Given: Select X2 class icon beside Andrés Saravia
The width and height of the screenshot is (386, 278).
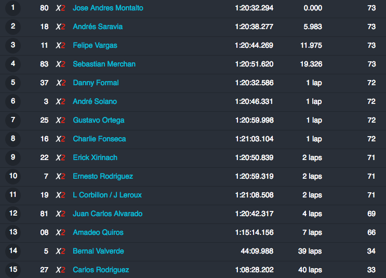Looking at the screenshot, I should tap(60, 27).
